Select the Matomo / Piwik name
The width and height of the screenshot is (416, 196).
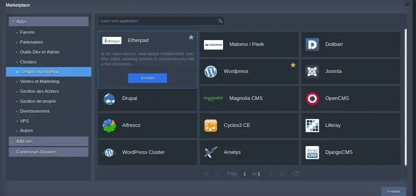pos(246,45)
